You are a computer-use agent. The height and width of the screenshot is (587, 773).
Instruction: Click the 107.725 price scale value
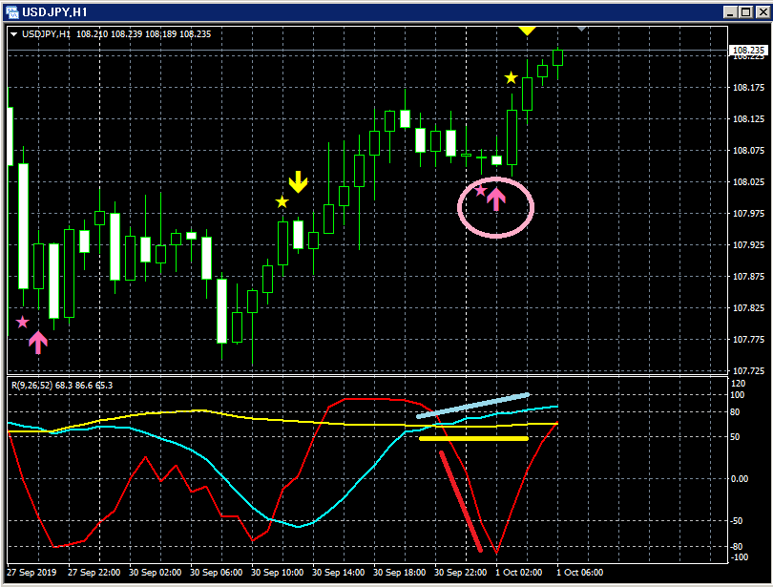coord(748,370)
